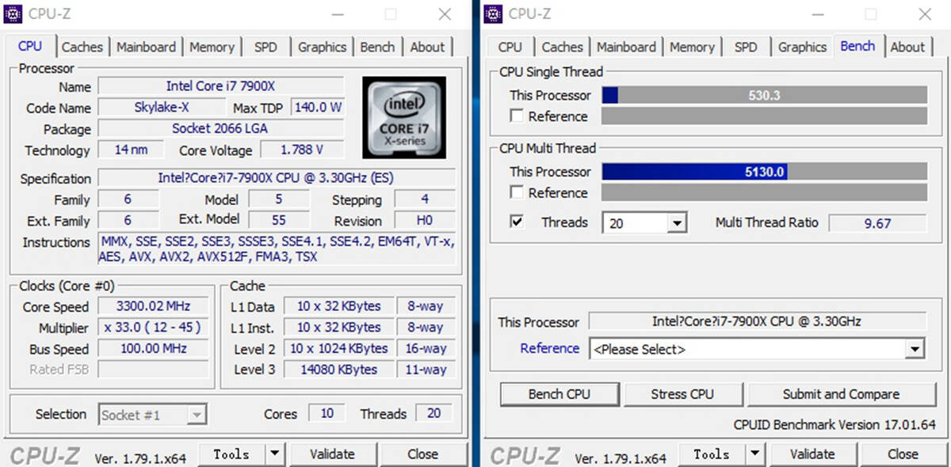Click the blue Reference link label beside the dropdown
Viewport: 951px width, 467px height.
click(x=549, y=348)
